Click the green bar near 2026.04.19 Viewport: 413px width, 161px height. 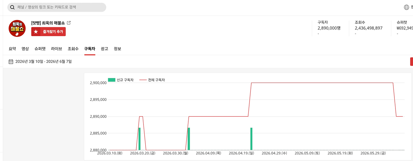click(x=251, y=139)
